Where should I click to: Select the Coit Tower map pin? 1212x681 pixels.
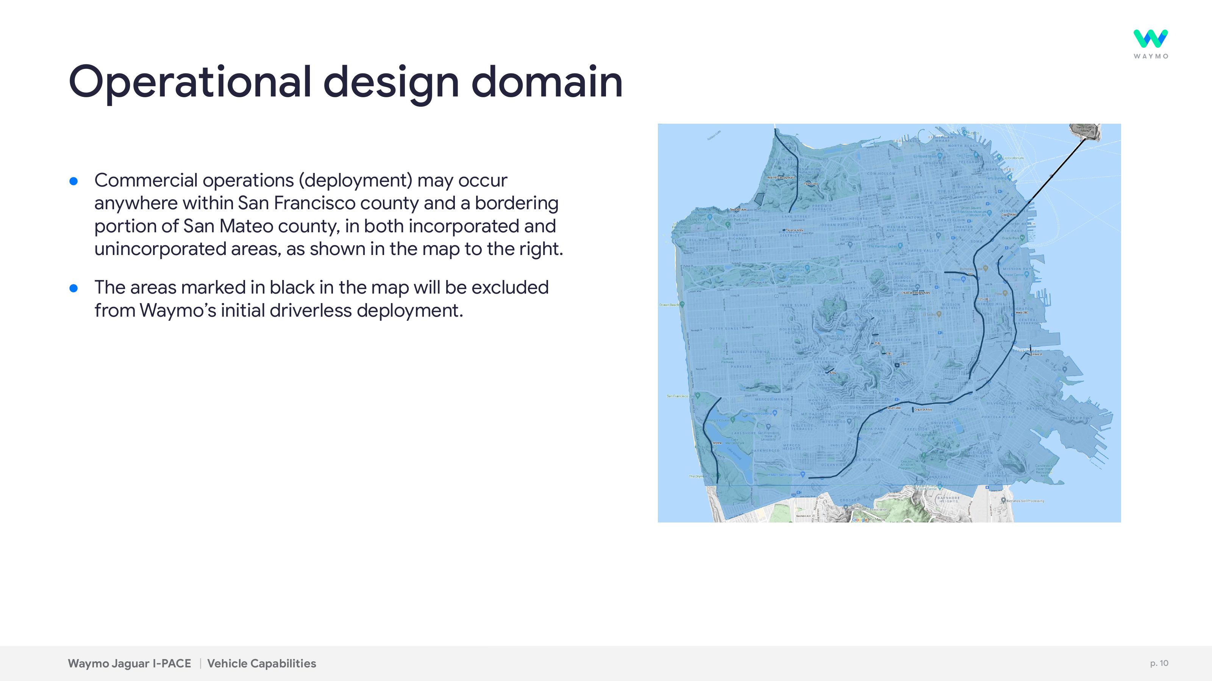[977, 155]
